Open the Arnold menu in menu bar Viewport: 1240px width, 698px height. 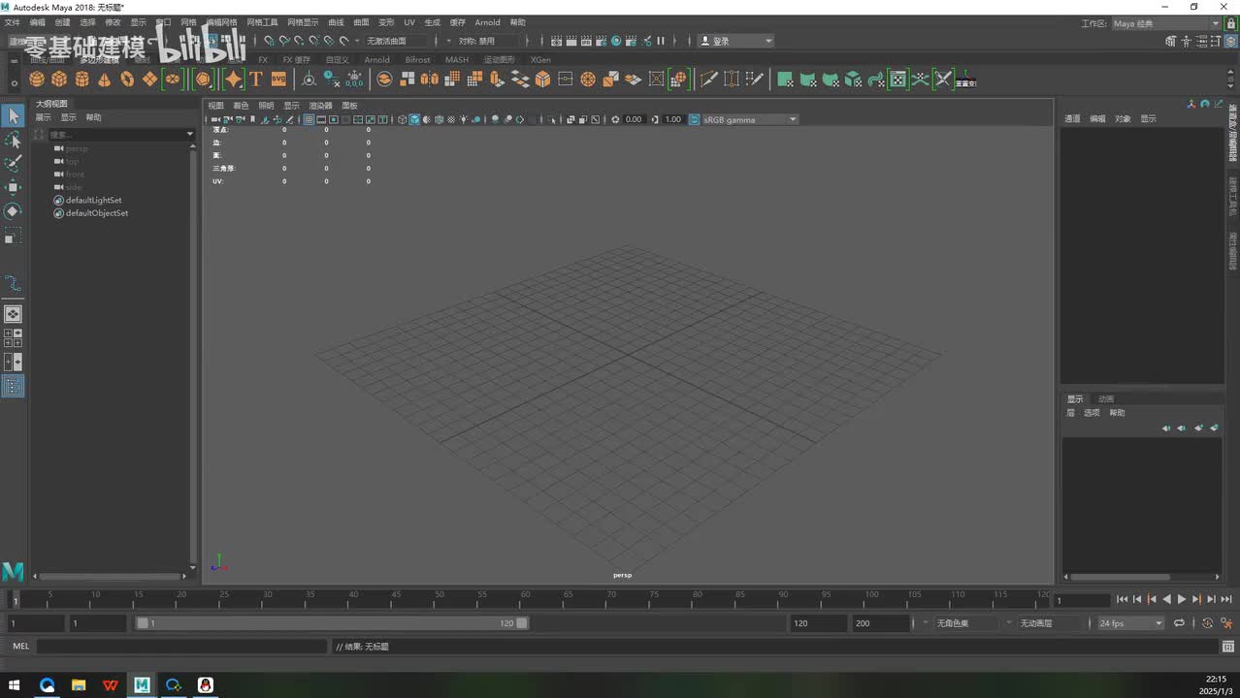point(487,22)
